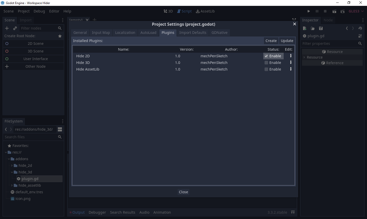Go to next object in Inspector history
367x219 pixels.
(x=353, y=28)
